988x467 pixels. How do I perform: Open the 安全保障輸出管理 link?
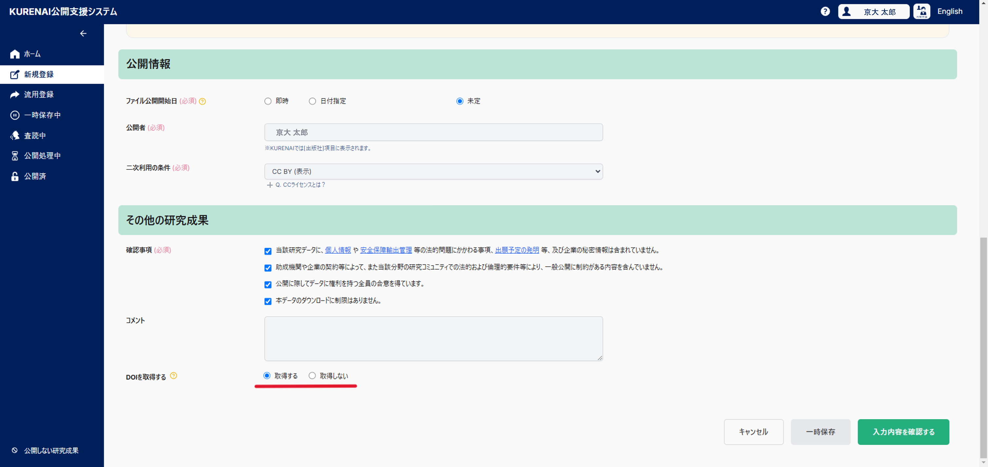[x=386, y=250]
